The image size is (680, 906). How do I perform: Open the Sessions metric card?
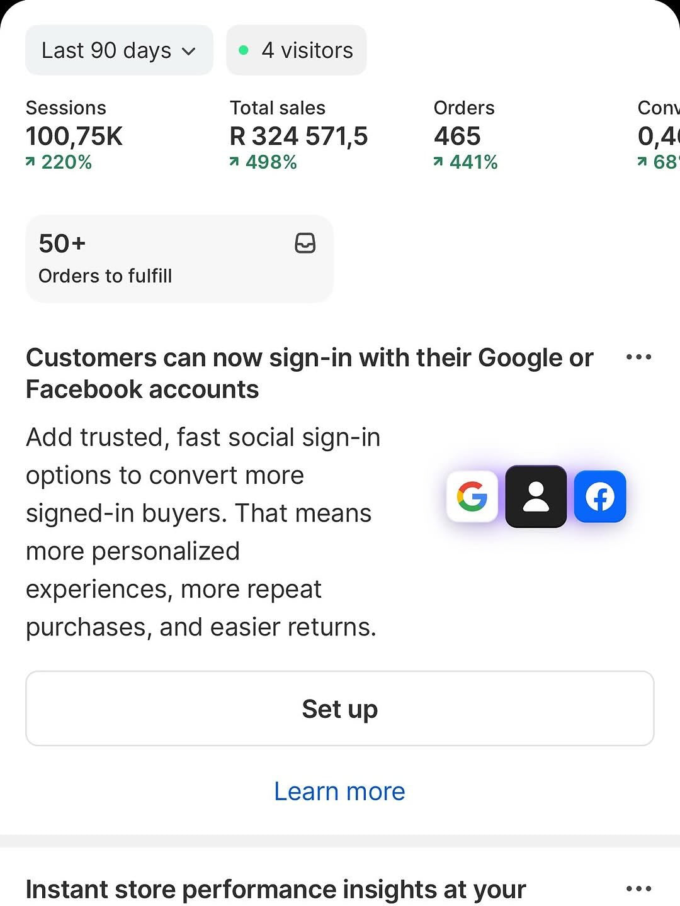tap(74, 135)
